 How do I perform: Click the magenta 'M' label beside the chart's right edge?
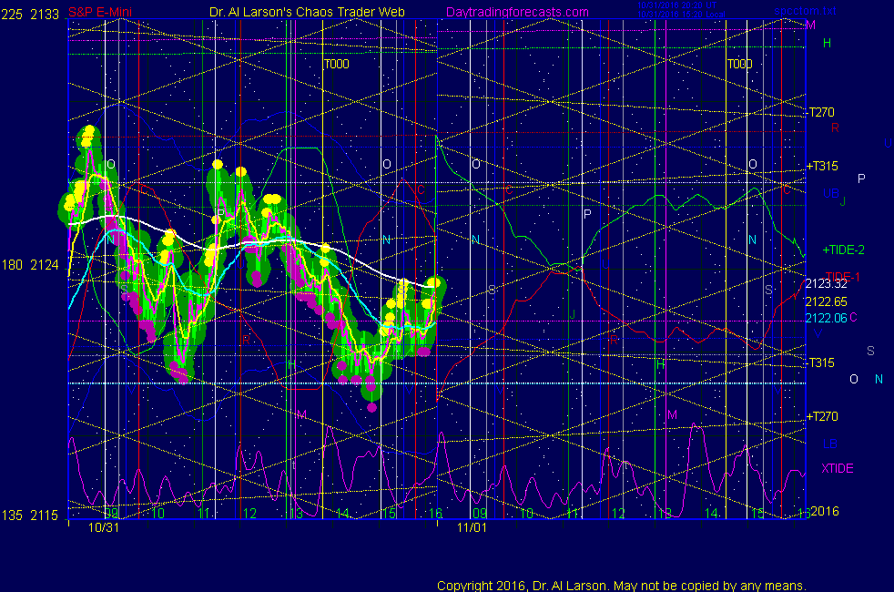tap(811, 26)
